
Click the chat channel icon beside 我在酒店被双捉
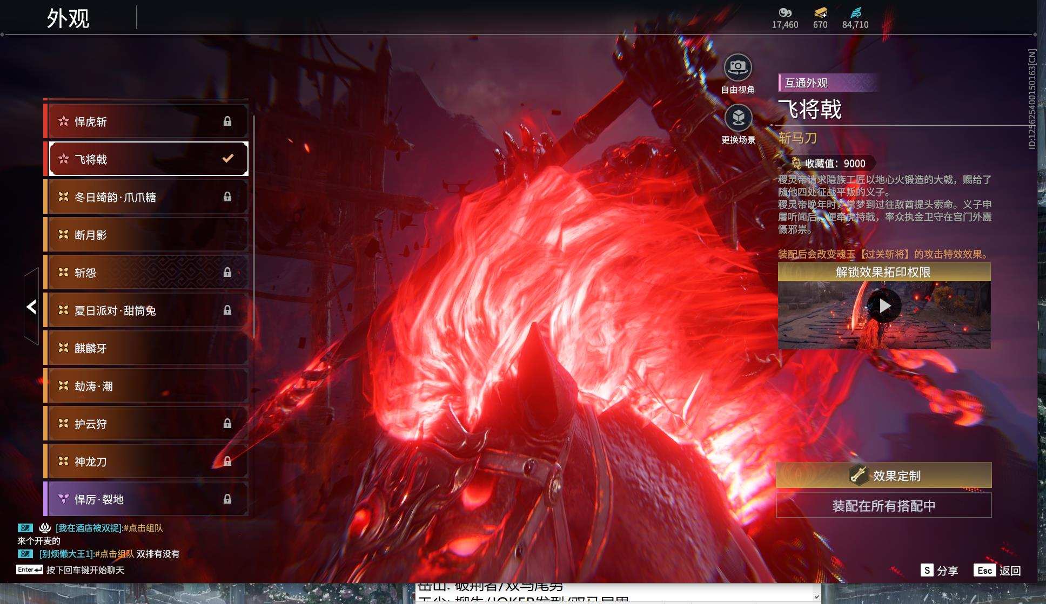(25, 528)
